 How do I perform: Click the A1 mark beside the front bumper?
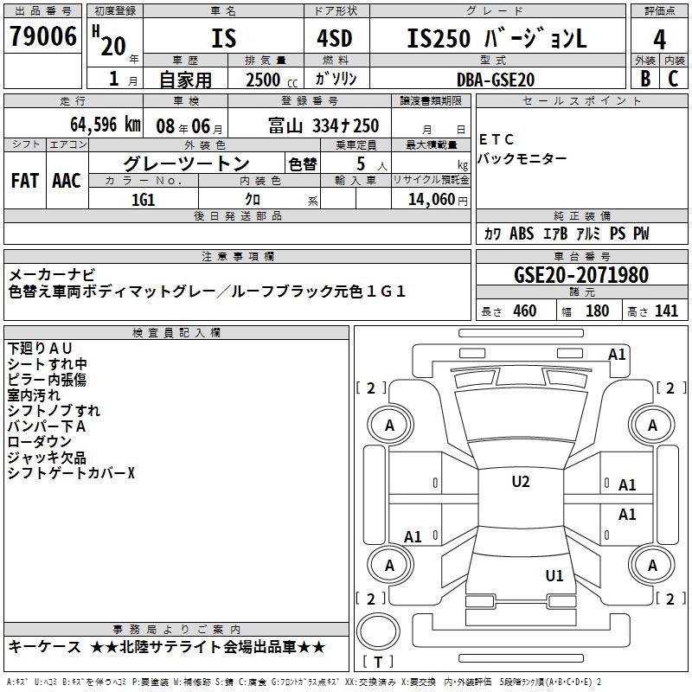click(x=617, y=355)
